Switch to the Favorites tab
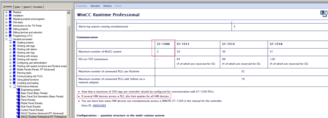The height and width of the screenshot is (118, 328). pos(38,7)
